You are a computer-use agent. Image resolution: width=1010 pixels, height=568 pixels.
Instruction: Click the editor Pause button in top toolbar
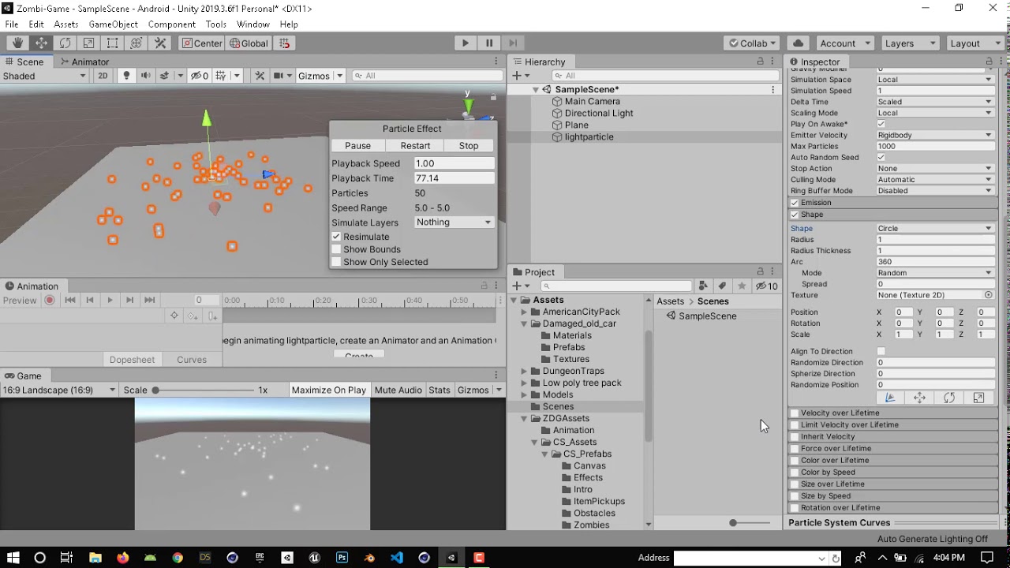click(x=489, y=43)
